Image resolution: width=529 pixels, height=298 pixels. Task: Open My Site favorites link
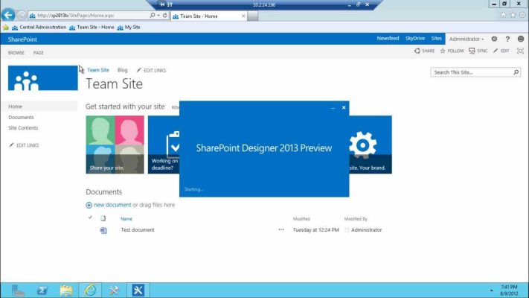tap(129, 28)
